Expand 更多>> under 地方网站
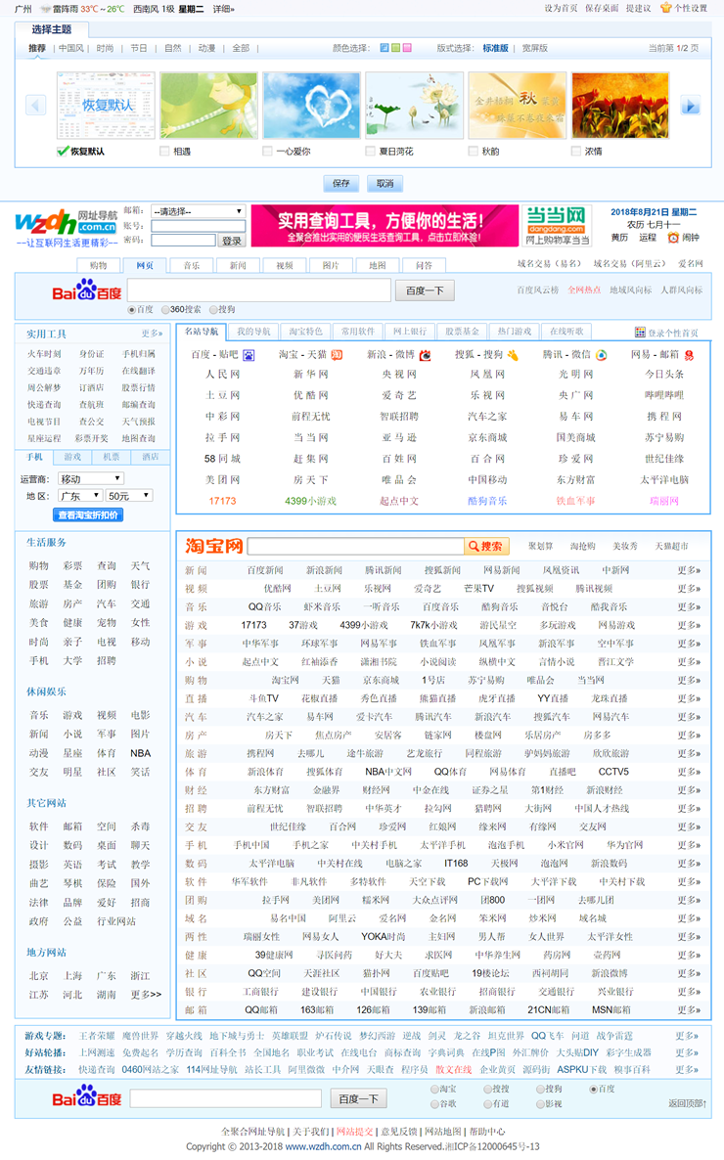Image resolution: width=724 pixels, height=1160 pixels. 146,995
